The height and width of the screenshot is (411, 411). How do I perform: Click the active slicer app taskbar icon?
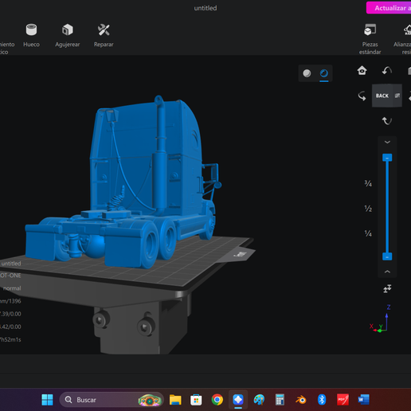click(x=238, y=400)
